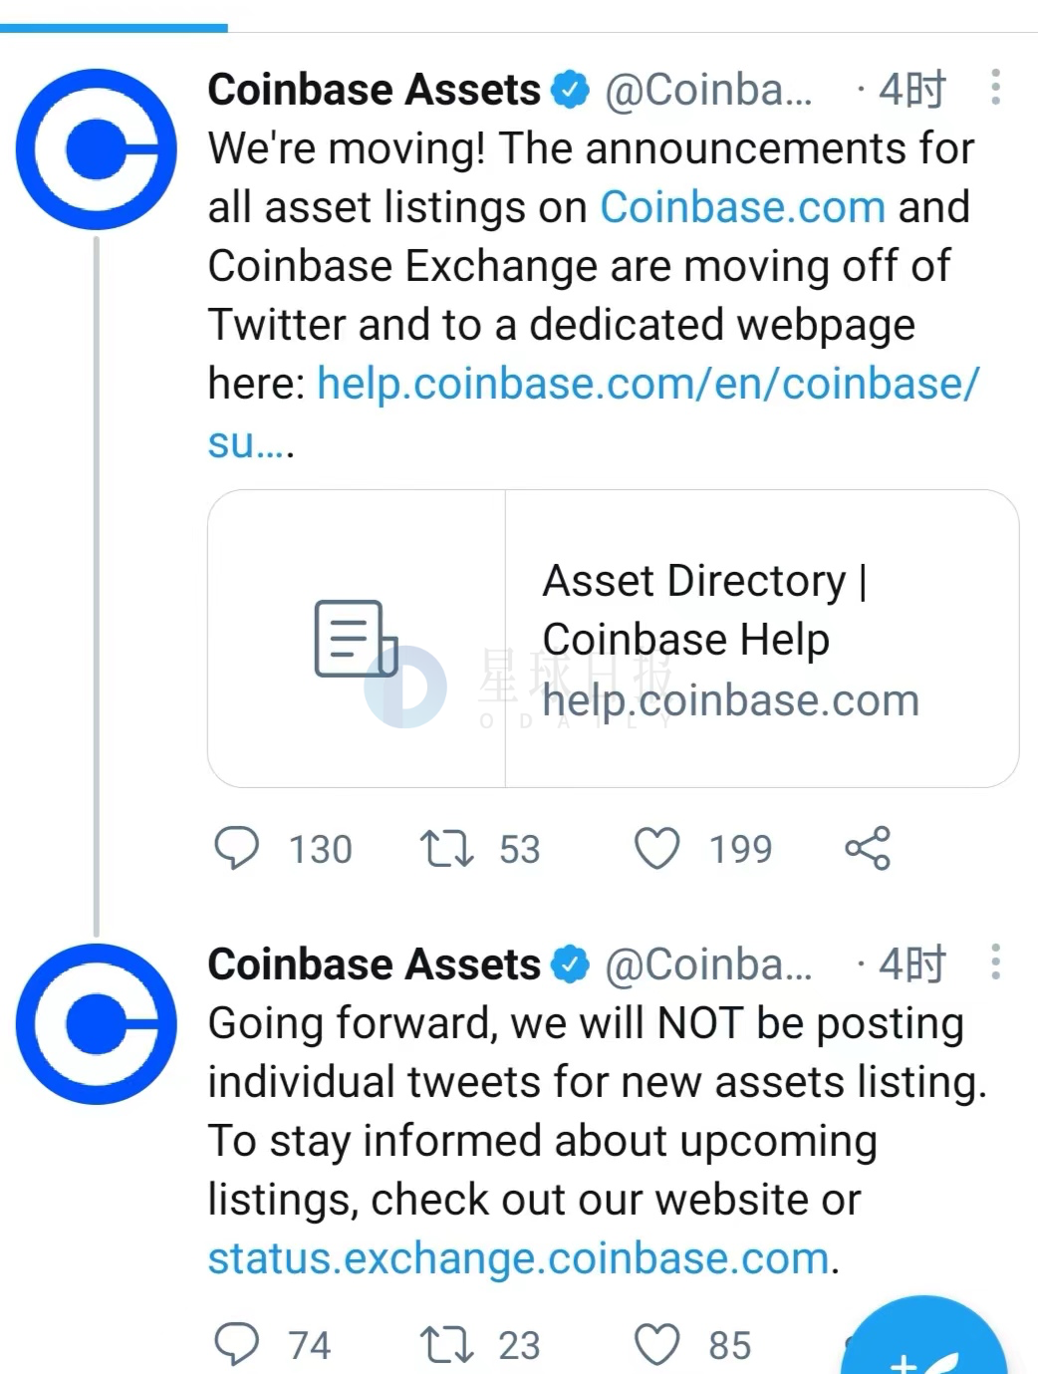The image size is (1038, 1374).
Task: Open the help.coinbase.com/en/coinbase link
Action: (x=648, y=384)
